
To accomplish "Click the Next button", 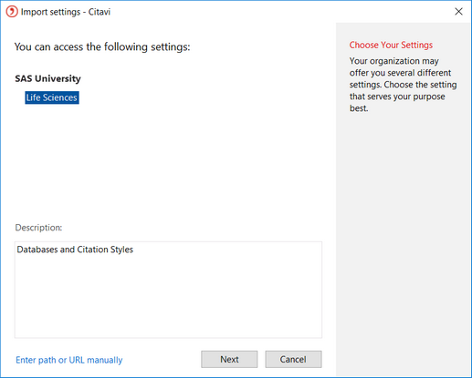I will coord(229,359).
